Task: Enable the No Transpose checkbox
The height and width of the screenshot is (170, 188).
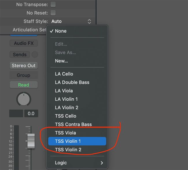Action: point(53,5)
